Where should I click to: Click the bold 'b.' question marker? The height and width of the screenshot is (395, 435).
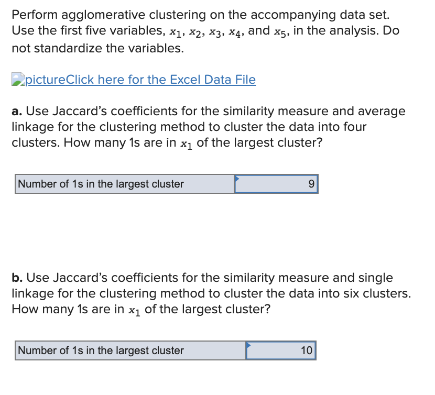click(16, 278)
